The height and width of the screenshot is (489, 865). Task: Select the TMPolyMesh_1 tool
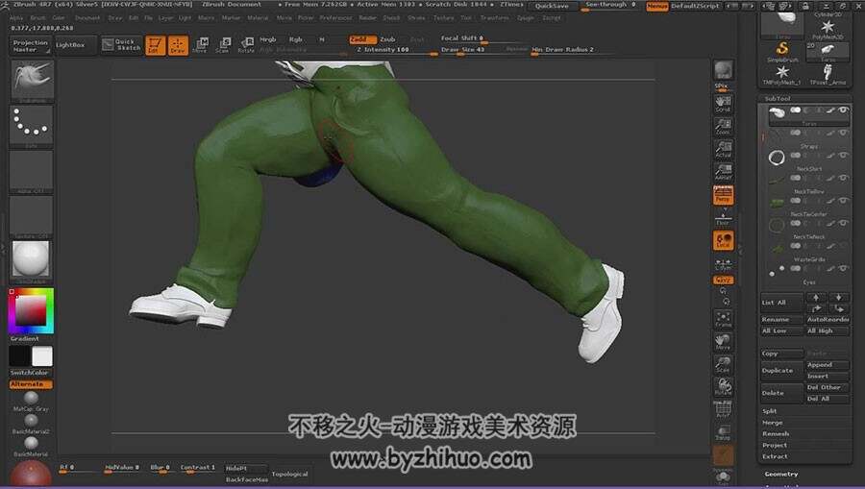tap(781, 74)
